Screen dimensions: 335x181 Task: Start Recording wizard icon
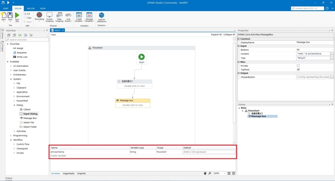pyautogui.click(x=39, y=15)
